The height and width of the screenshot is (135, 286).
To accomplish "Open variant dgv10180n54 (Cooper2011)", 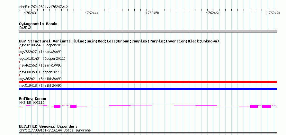I will (42, 45).
